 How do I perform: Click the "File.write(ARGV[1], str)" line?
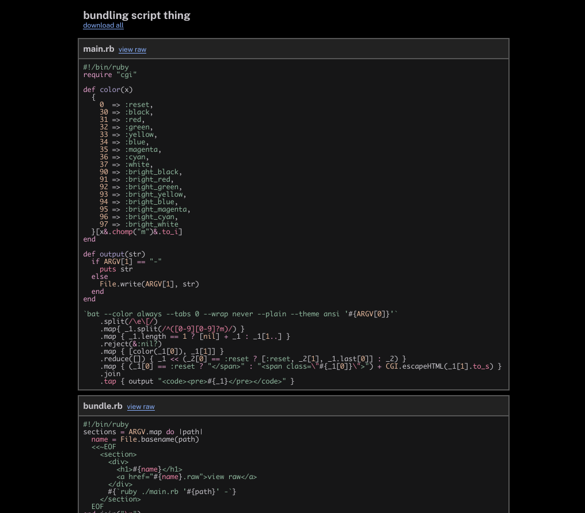click(x=149, y=284)
